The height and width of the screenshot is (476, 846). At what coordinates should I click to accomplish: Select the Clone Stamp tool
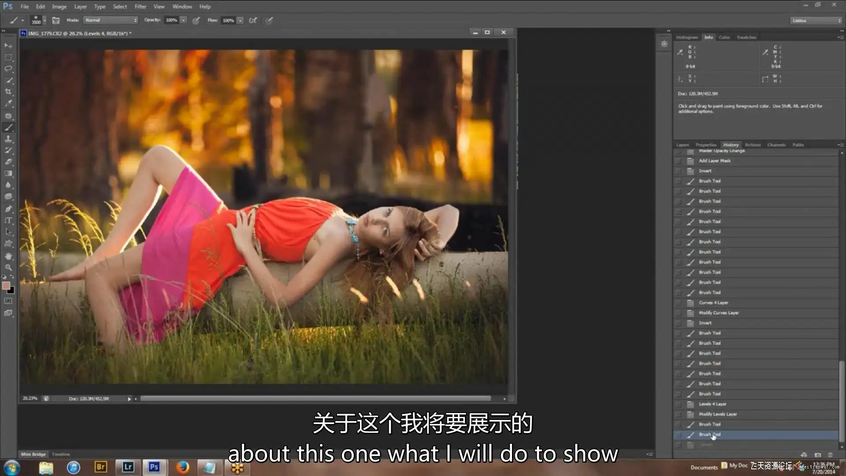tap(8, 139)
